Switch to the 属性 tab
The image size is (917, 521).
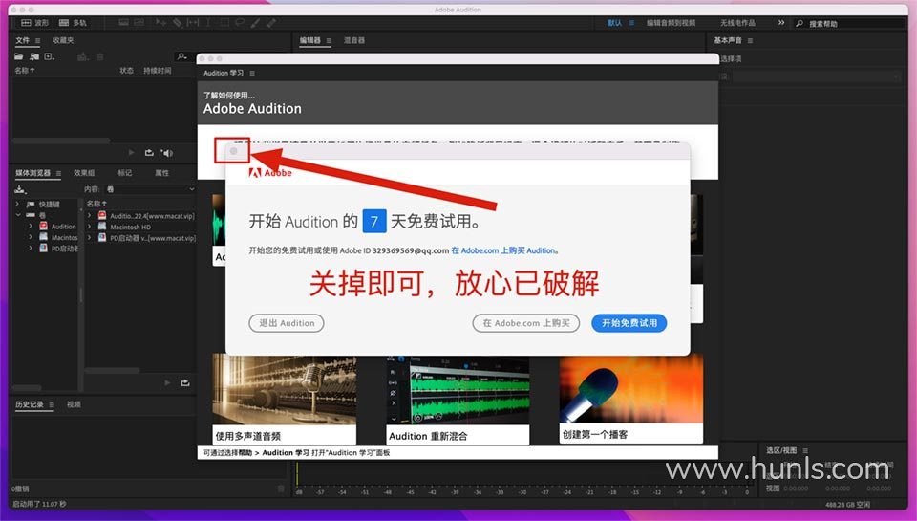162,173
